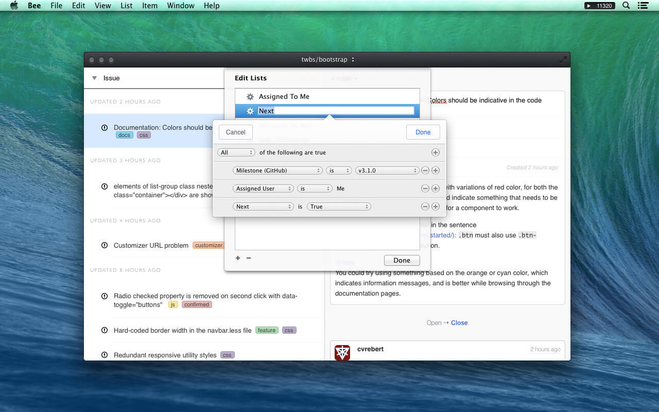This screenshot has height=412, width=659.
Task: Open the Item menu
Action: coord(150,6)
